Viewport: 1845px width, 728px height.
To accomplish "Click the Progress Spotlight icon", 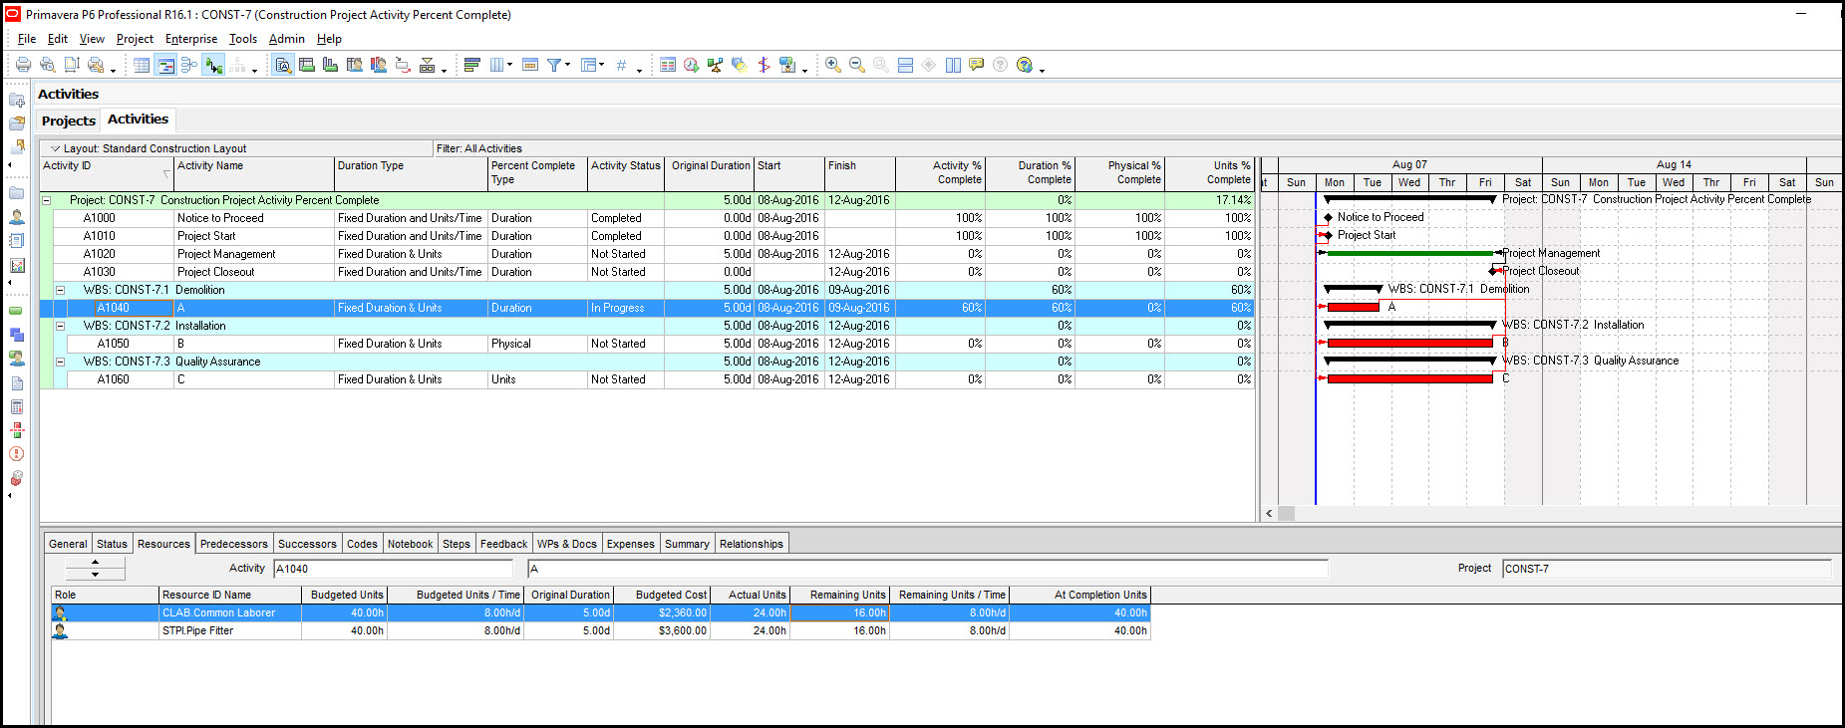I will click(x=740, y=65).
